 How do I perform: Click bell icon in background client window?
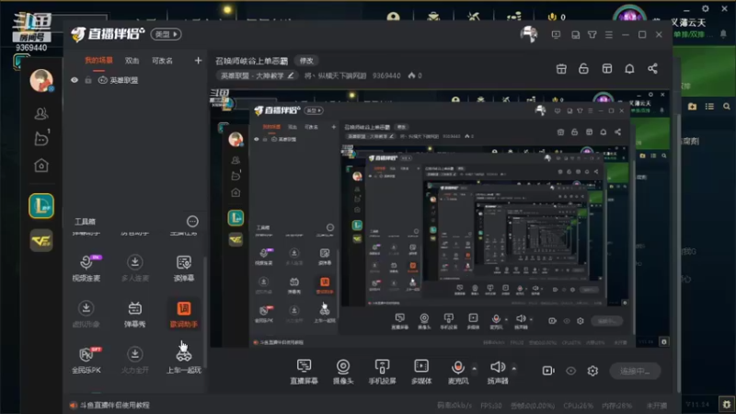click(723, 34)
